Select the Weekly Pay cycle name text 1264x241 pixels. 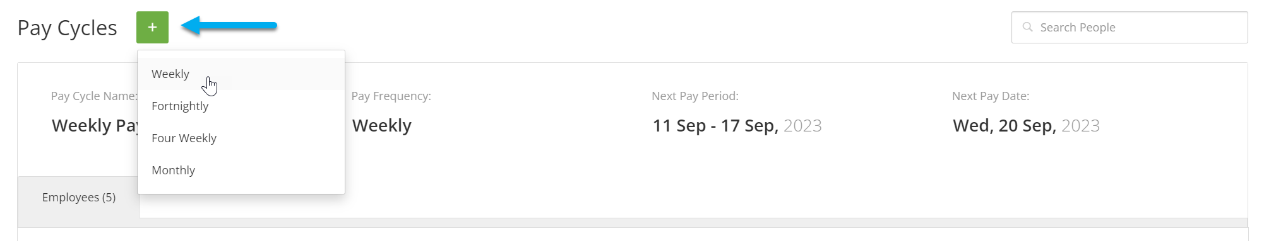pyautogui.click(x=95, y=125)
